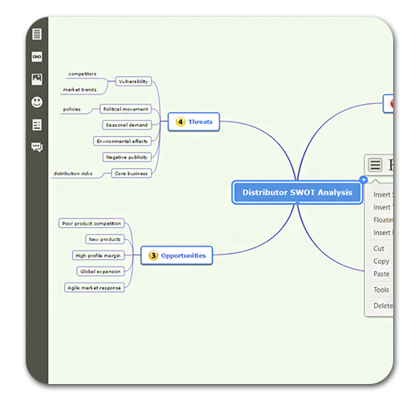Choose Cut from the context menu

[x=379, y=249]
